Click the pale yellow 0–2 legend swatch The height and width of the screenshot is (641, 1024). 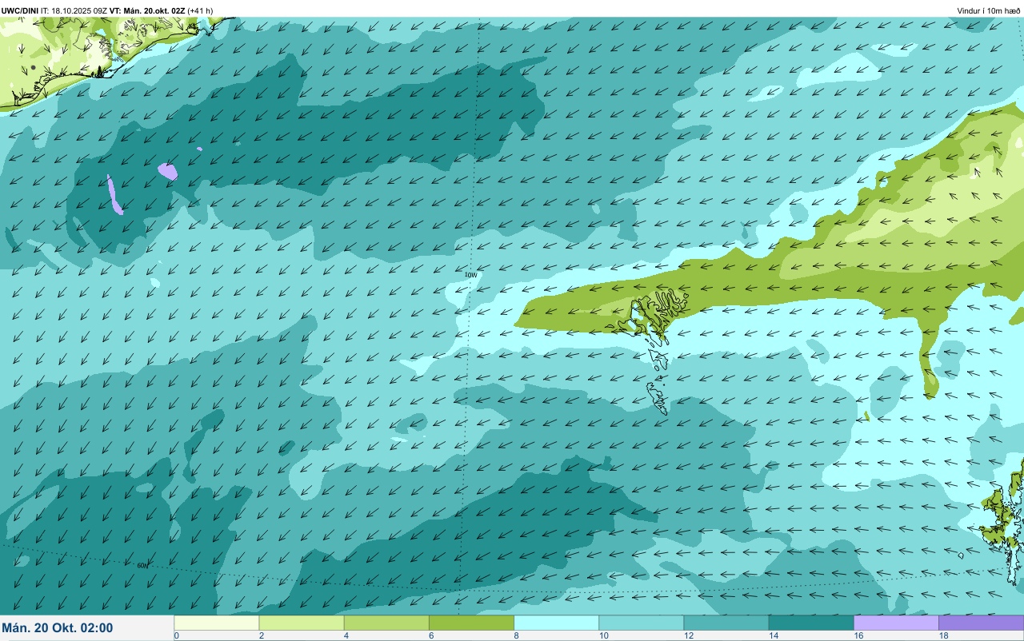tap(216, 623)
